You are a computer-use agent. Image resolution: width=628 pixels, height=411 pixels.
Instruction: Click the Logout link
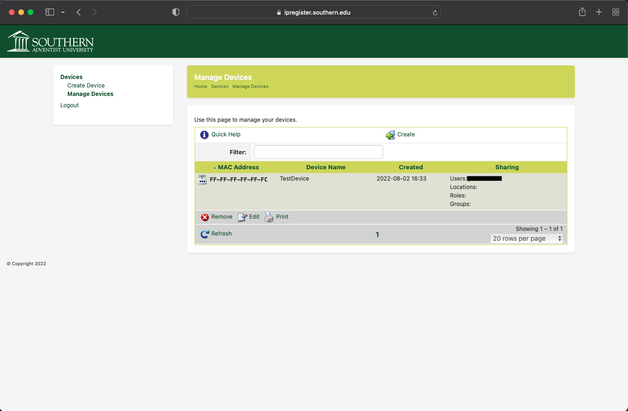click(70, 105)
